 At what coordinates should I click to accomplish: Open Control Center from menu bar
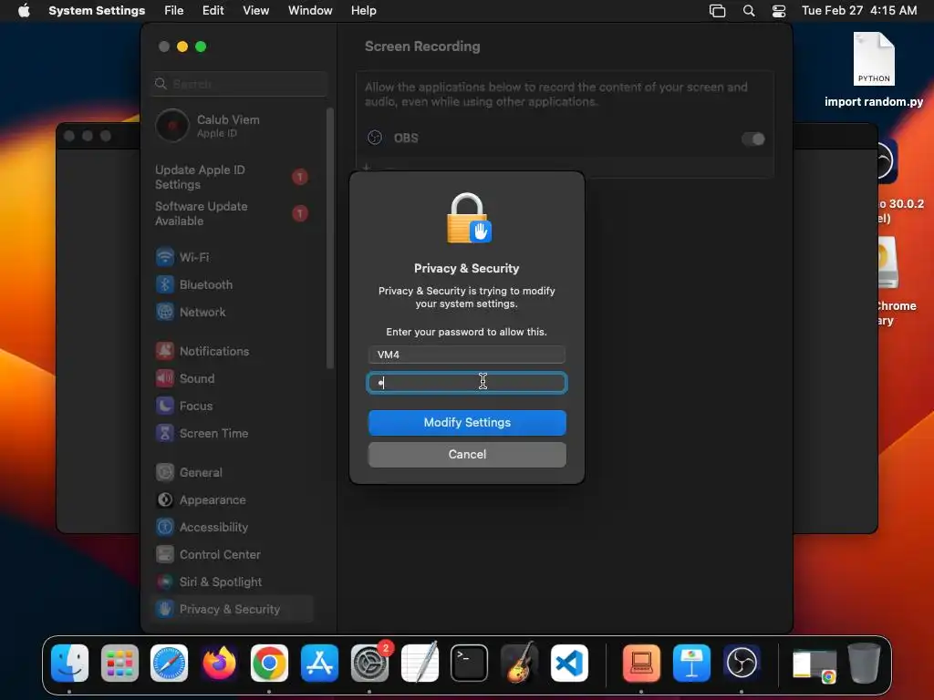[x=779, y=11]
